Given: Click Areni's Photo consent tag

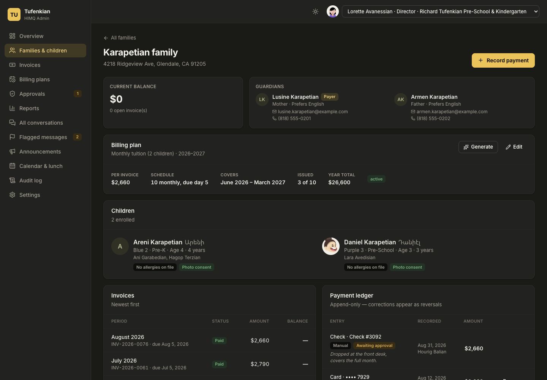Looking at the screenshot, I should (x=197, y=267).
